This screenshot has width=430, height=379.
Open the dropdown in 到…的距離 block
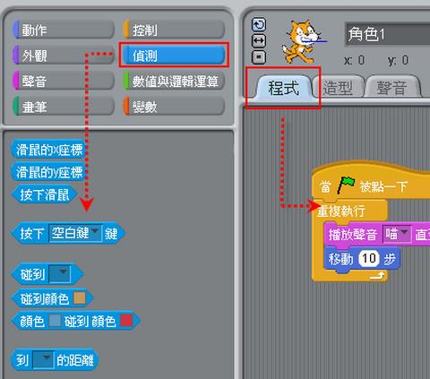[x=44, y=359]
